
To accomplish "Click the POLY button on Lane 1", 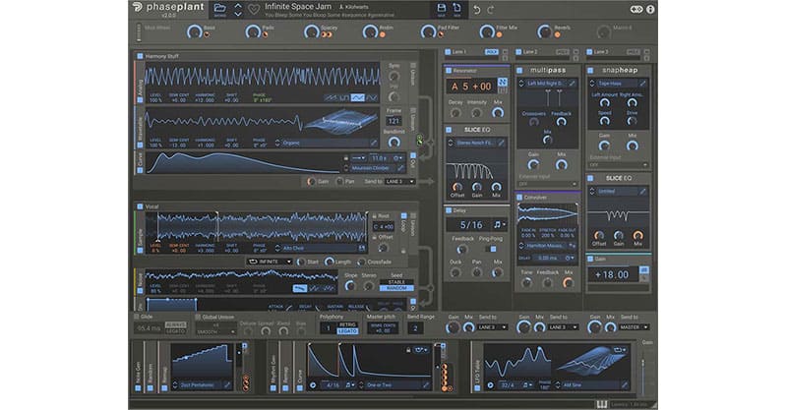I will (x=491, y=52).
